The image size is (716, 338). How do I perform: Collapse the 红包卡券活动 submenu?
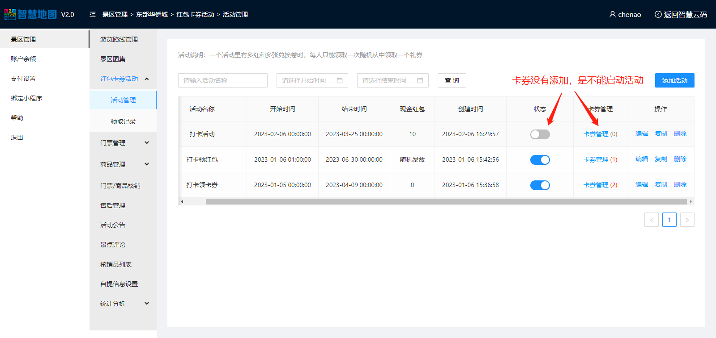tap(146, 79)
